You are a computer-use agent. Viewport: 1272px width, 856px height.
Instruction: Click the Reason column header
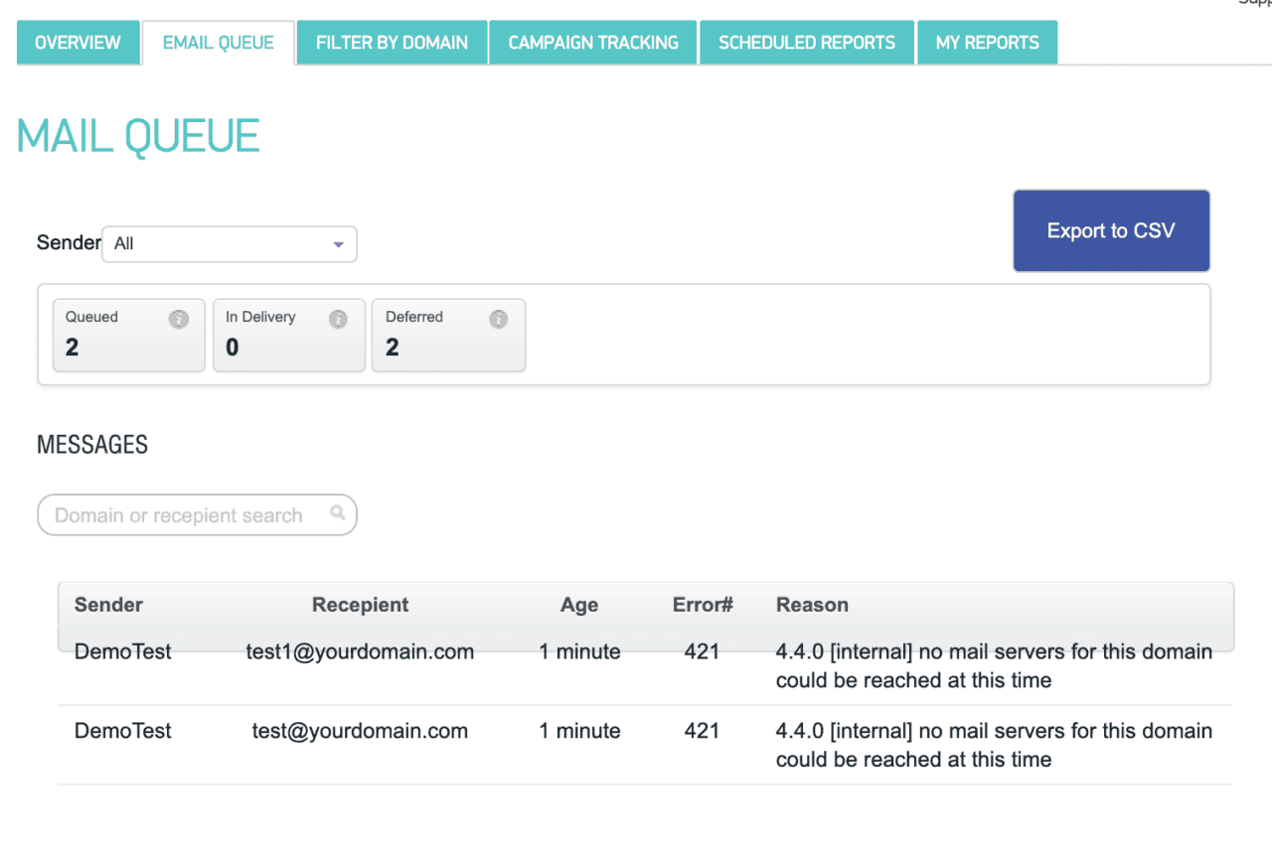(x=812, y=605)
